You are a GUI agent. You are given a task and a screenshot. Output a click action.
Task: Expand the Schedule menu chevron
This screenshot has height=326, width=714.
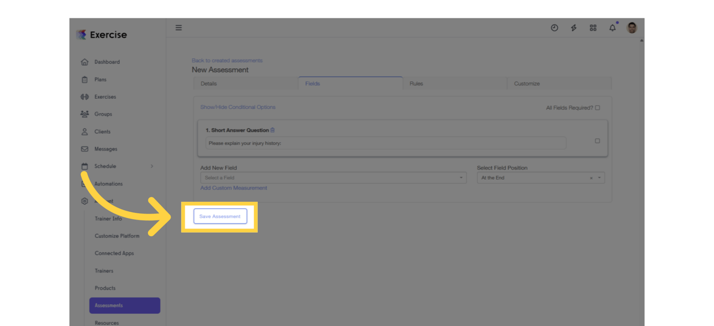pyautogui.click(x=152, y=166)
